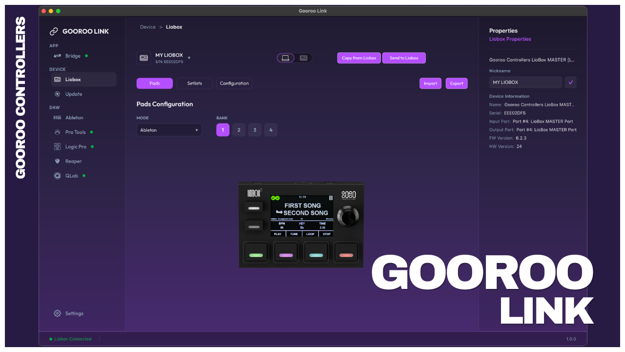The width and height of the screenshot is (625, 352).
Task: Click the upper white side button on Liobox image
Action: pos(254,208)
